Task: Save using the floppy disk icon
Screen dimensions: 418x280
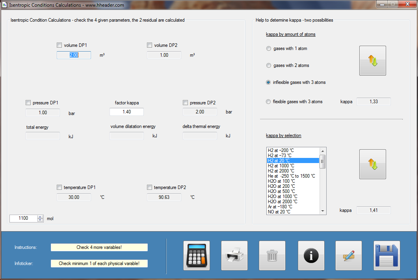Action: pos(387,256)
